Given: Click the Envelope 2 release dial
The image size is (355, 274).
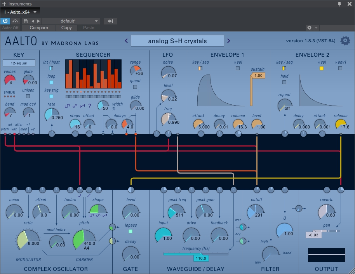Looking at the screenshot, I should tap(341, 124).
